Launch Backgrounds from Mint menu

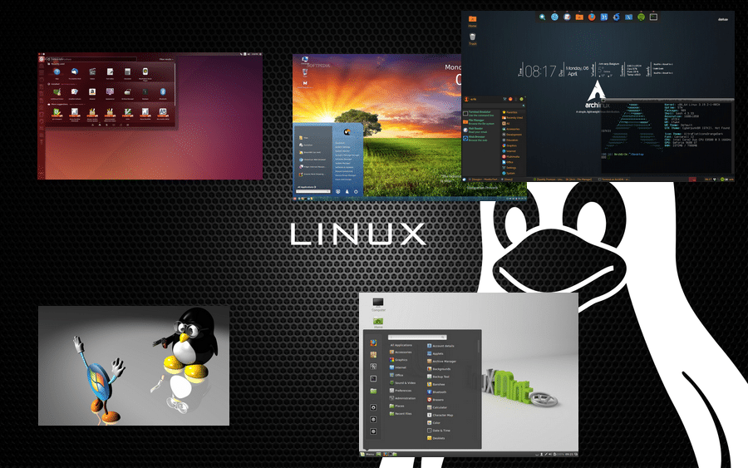[x=439, y=369]
